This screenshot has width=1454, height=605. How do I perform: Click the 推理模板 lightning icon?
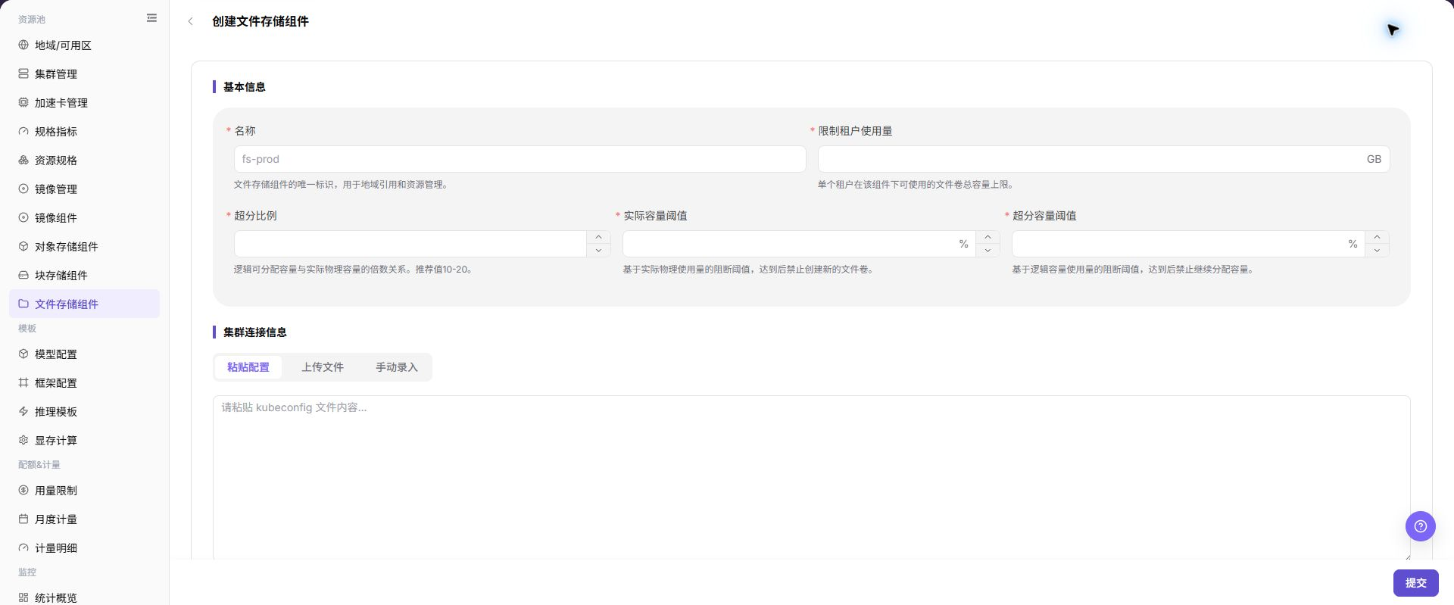(23, 412)
